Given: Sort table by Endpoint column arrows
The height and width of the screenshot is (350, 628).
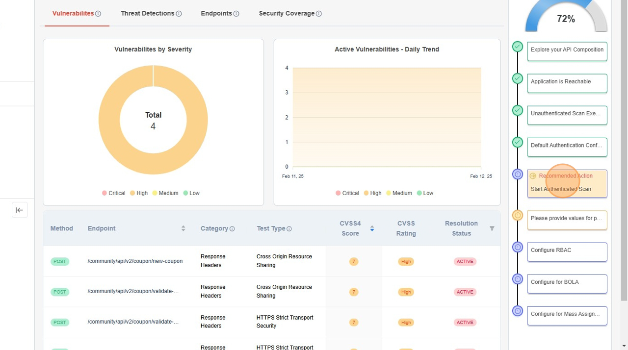Looking at the screenshot, I should (183, 228).
